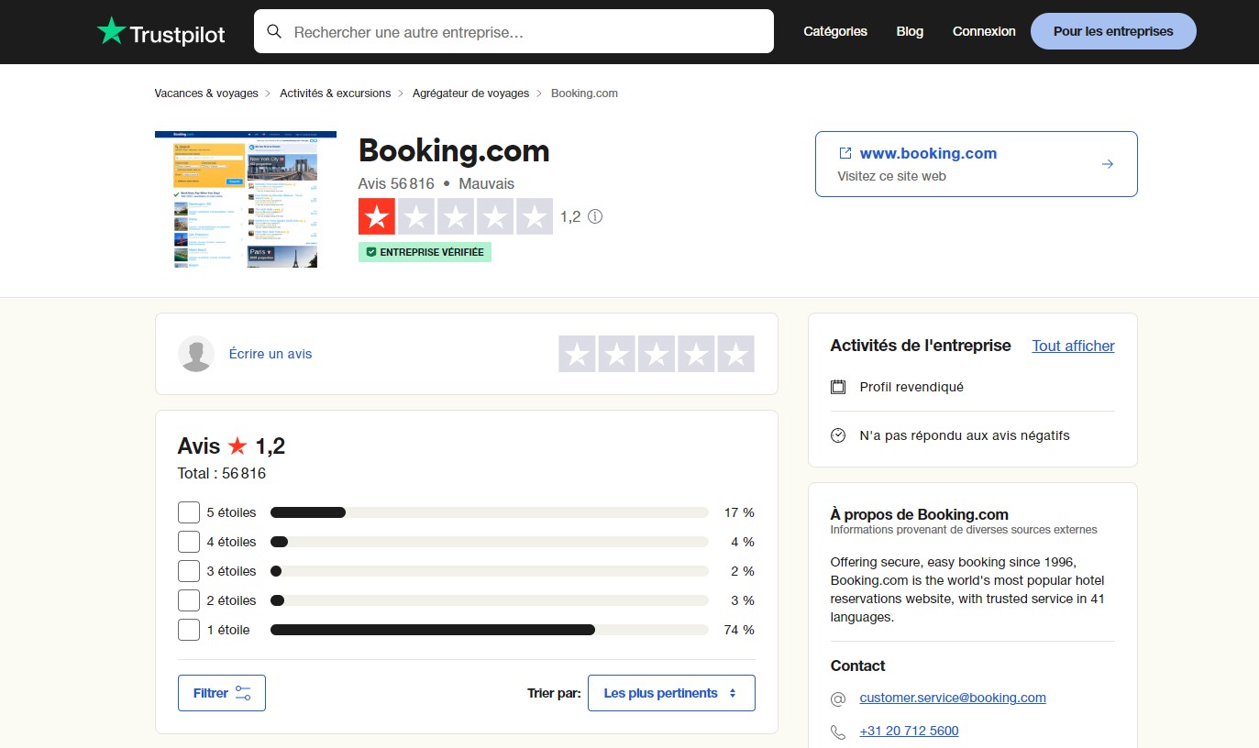This screenshot has height=748, width=1259.
Task: Click the Tout afficher link
Action: pyautogui.click(x=1074, y=346)
